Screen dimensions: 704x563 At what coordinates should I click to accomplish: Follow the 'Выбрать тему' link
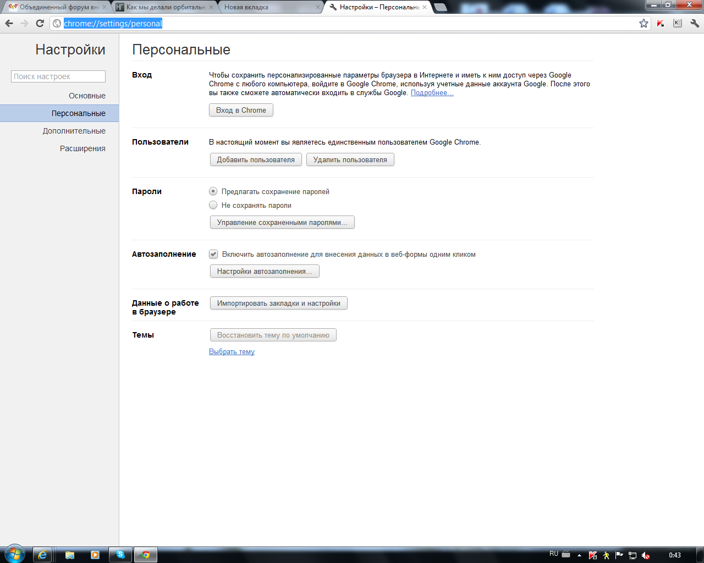[232, 352]
